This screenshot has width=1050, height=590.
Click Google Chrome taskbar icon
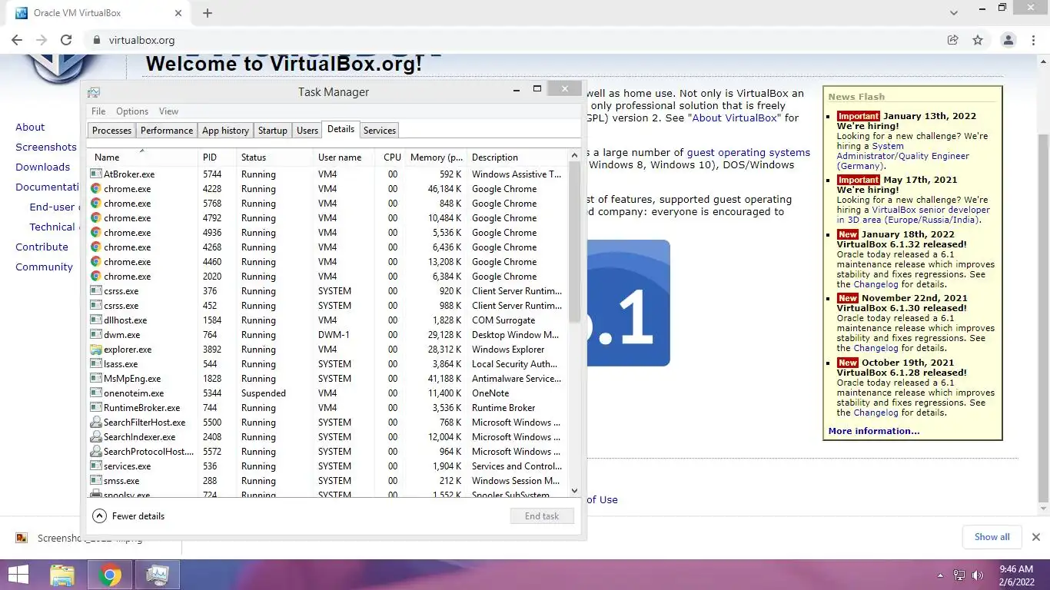(109, 575)
